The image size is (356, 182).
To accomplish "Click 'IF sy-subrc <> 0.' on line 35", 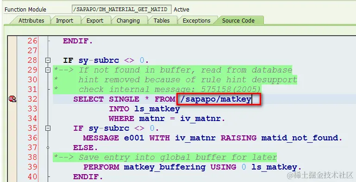I will (x=116, y=128).
